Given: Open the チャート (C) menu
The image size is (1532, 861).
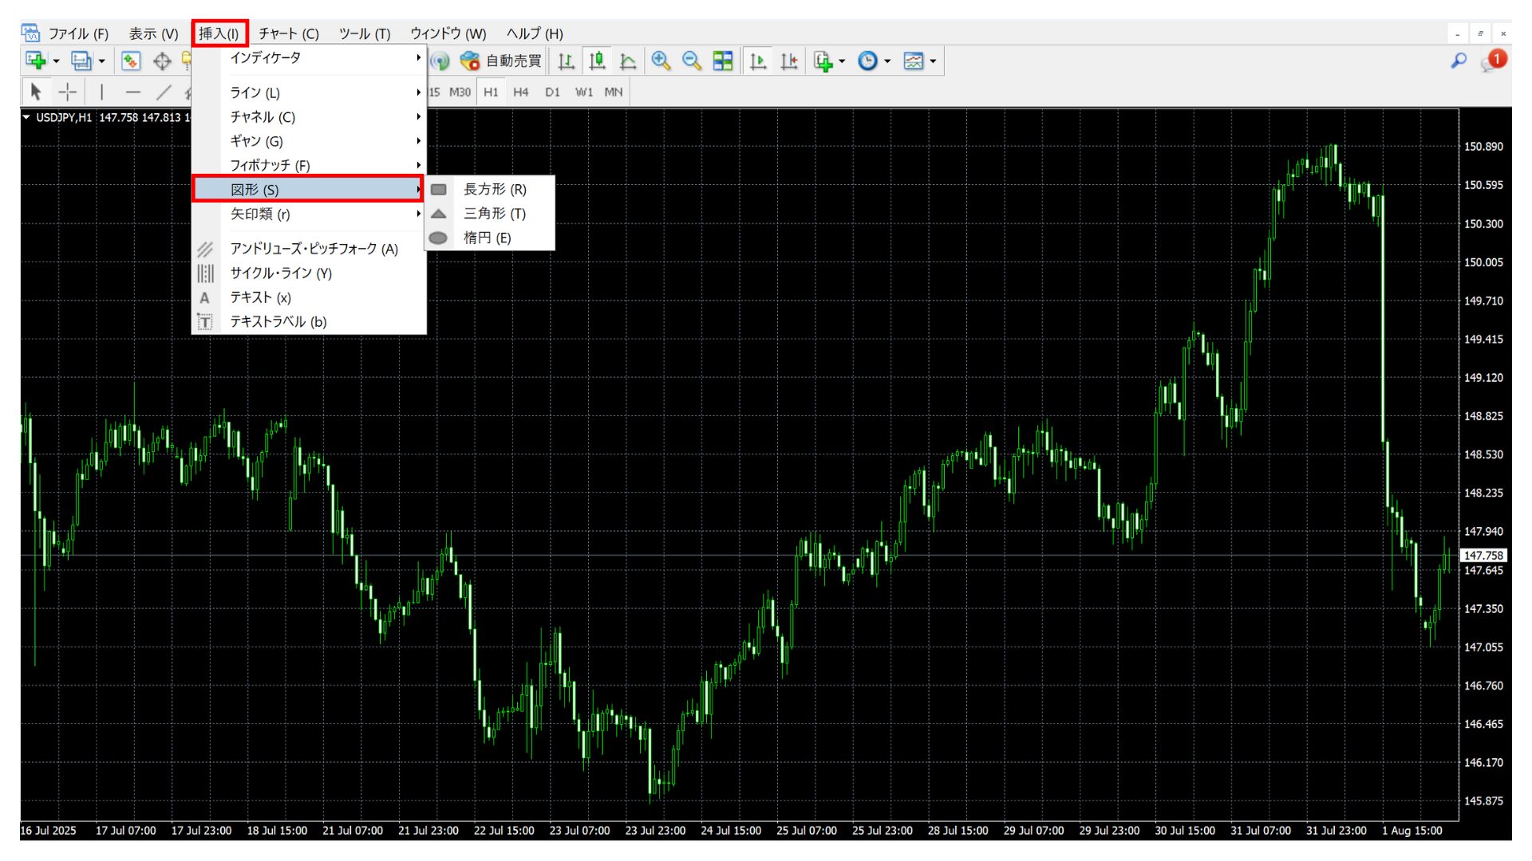Looking at the screenshot, I should tap(288, 33).
